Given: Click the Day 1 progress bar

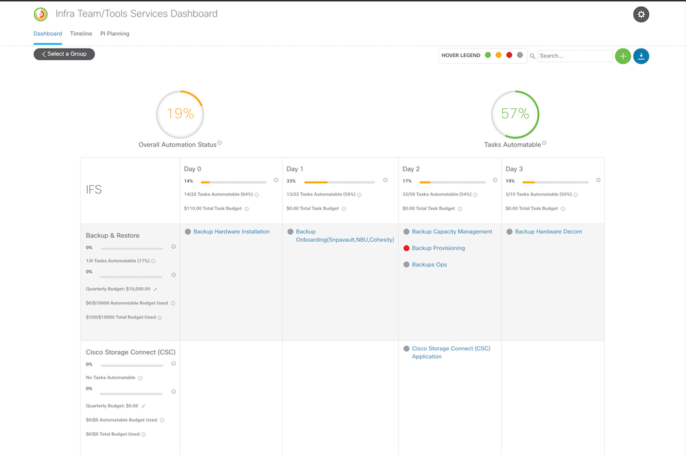Looking at the screenshot, I should 339,182.
